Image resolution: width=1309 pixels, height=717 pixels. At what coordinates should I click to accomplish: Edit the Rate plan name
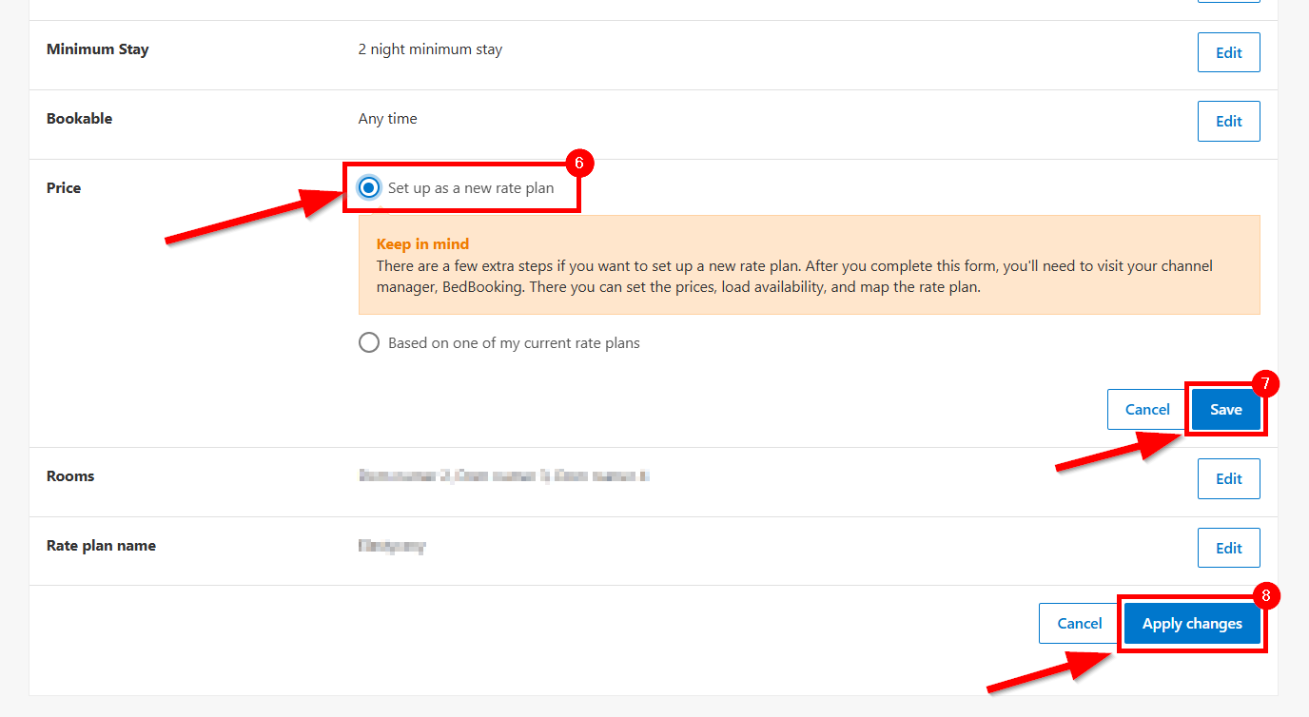pos(1228,548)
